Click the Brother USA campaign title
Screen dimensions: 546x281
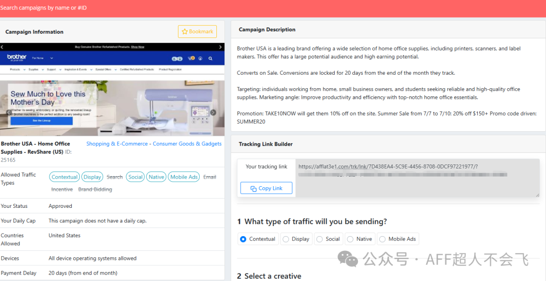[35, 148]
